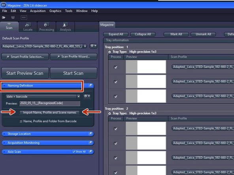Click the Tray information header bar
The image size is (234, 175).
click(169, 40)
